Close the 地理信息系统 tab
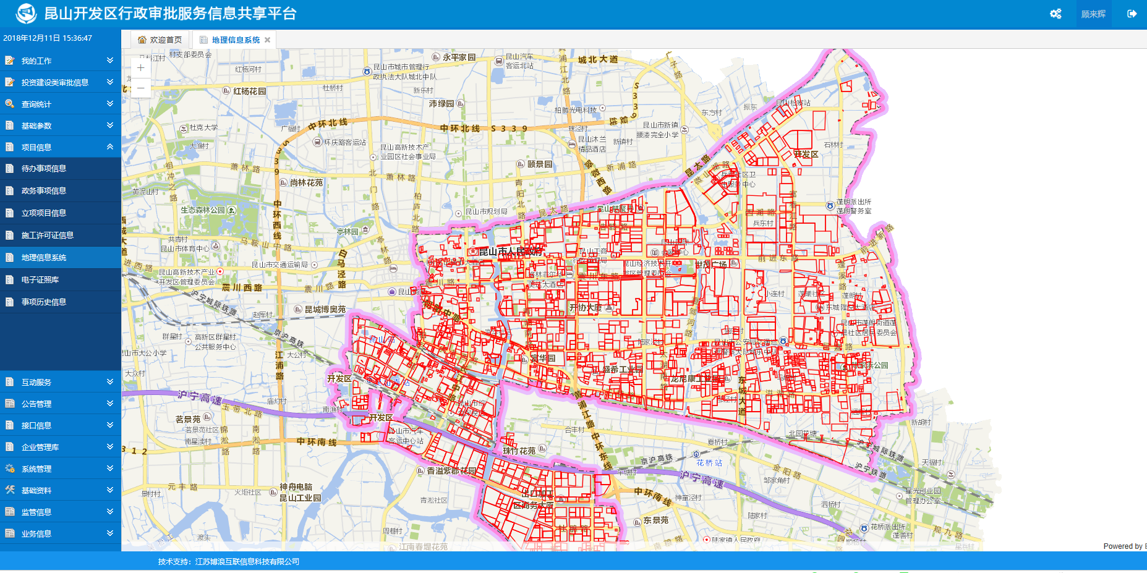The image size is (1147, 573). pos(268,40)
